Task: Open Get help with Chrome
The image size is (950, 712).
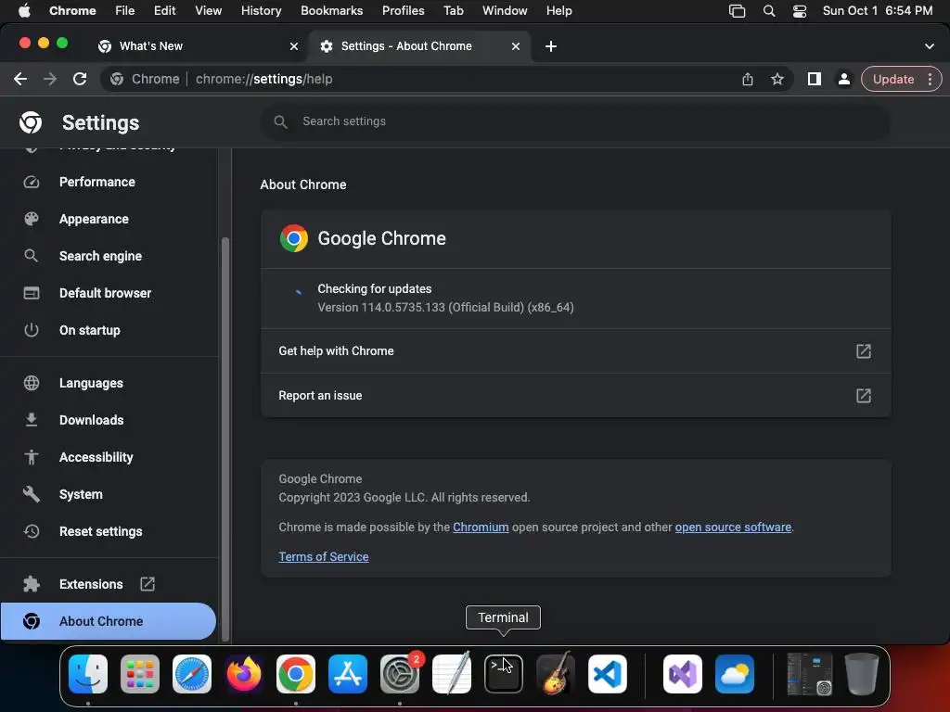Action: [575, 351]
